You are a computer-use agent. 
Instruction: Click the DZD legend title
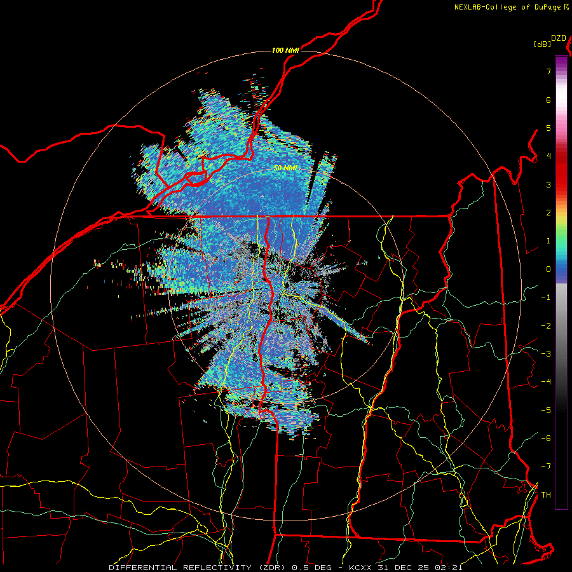tap(559, 38)
